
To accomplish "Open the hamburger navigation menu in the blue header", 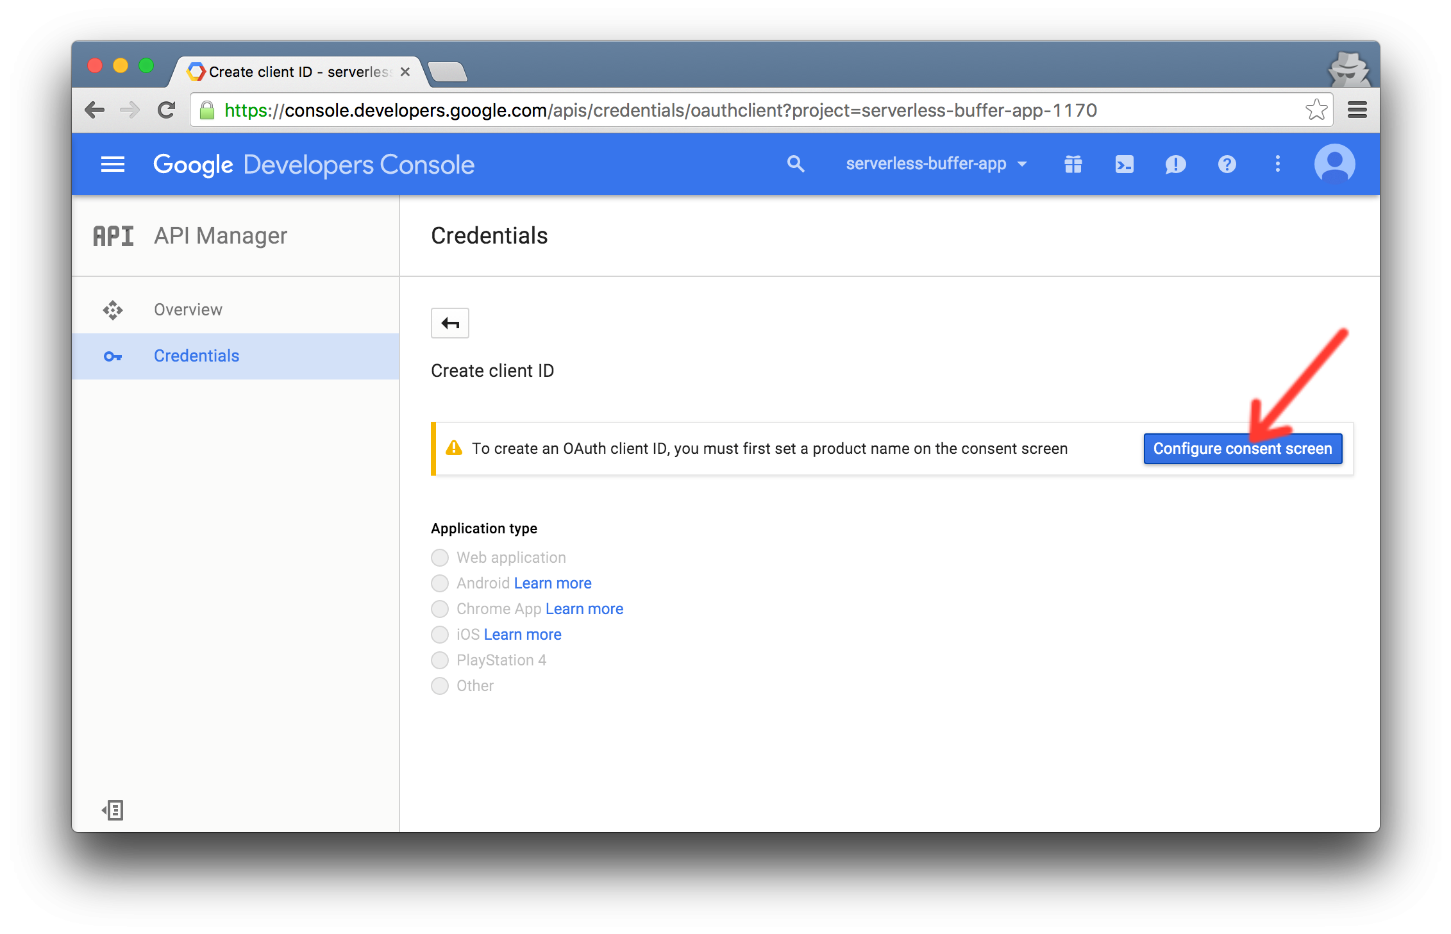I will pyautogui.click(x=113, y=165).
